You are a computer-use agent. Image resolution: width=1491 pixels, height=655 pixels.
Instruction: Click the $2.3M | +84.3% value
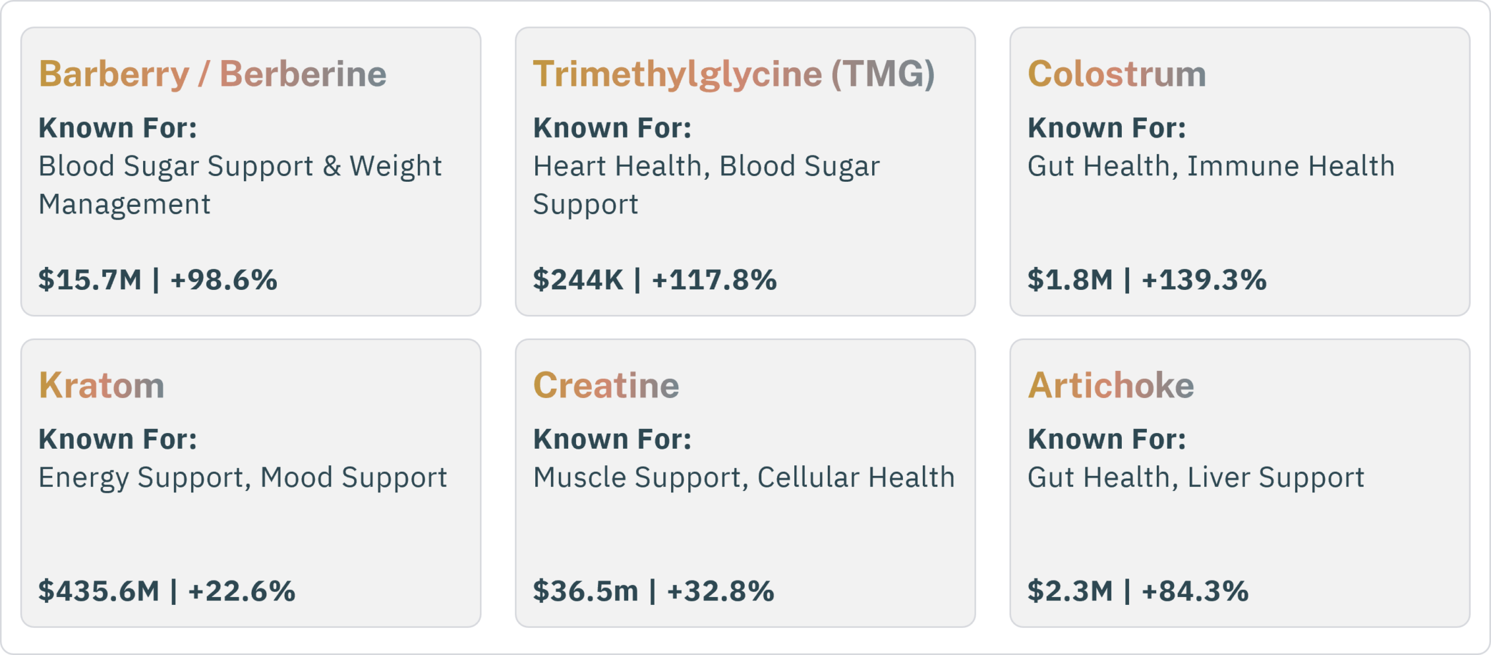1138,591
